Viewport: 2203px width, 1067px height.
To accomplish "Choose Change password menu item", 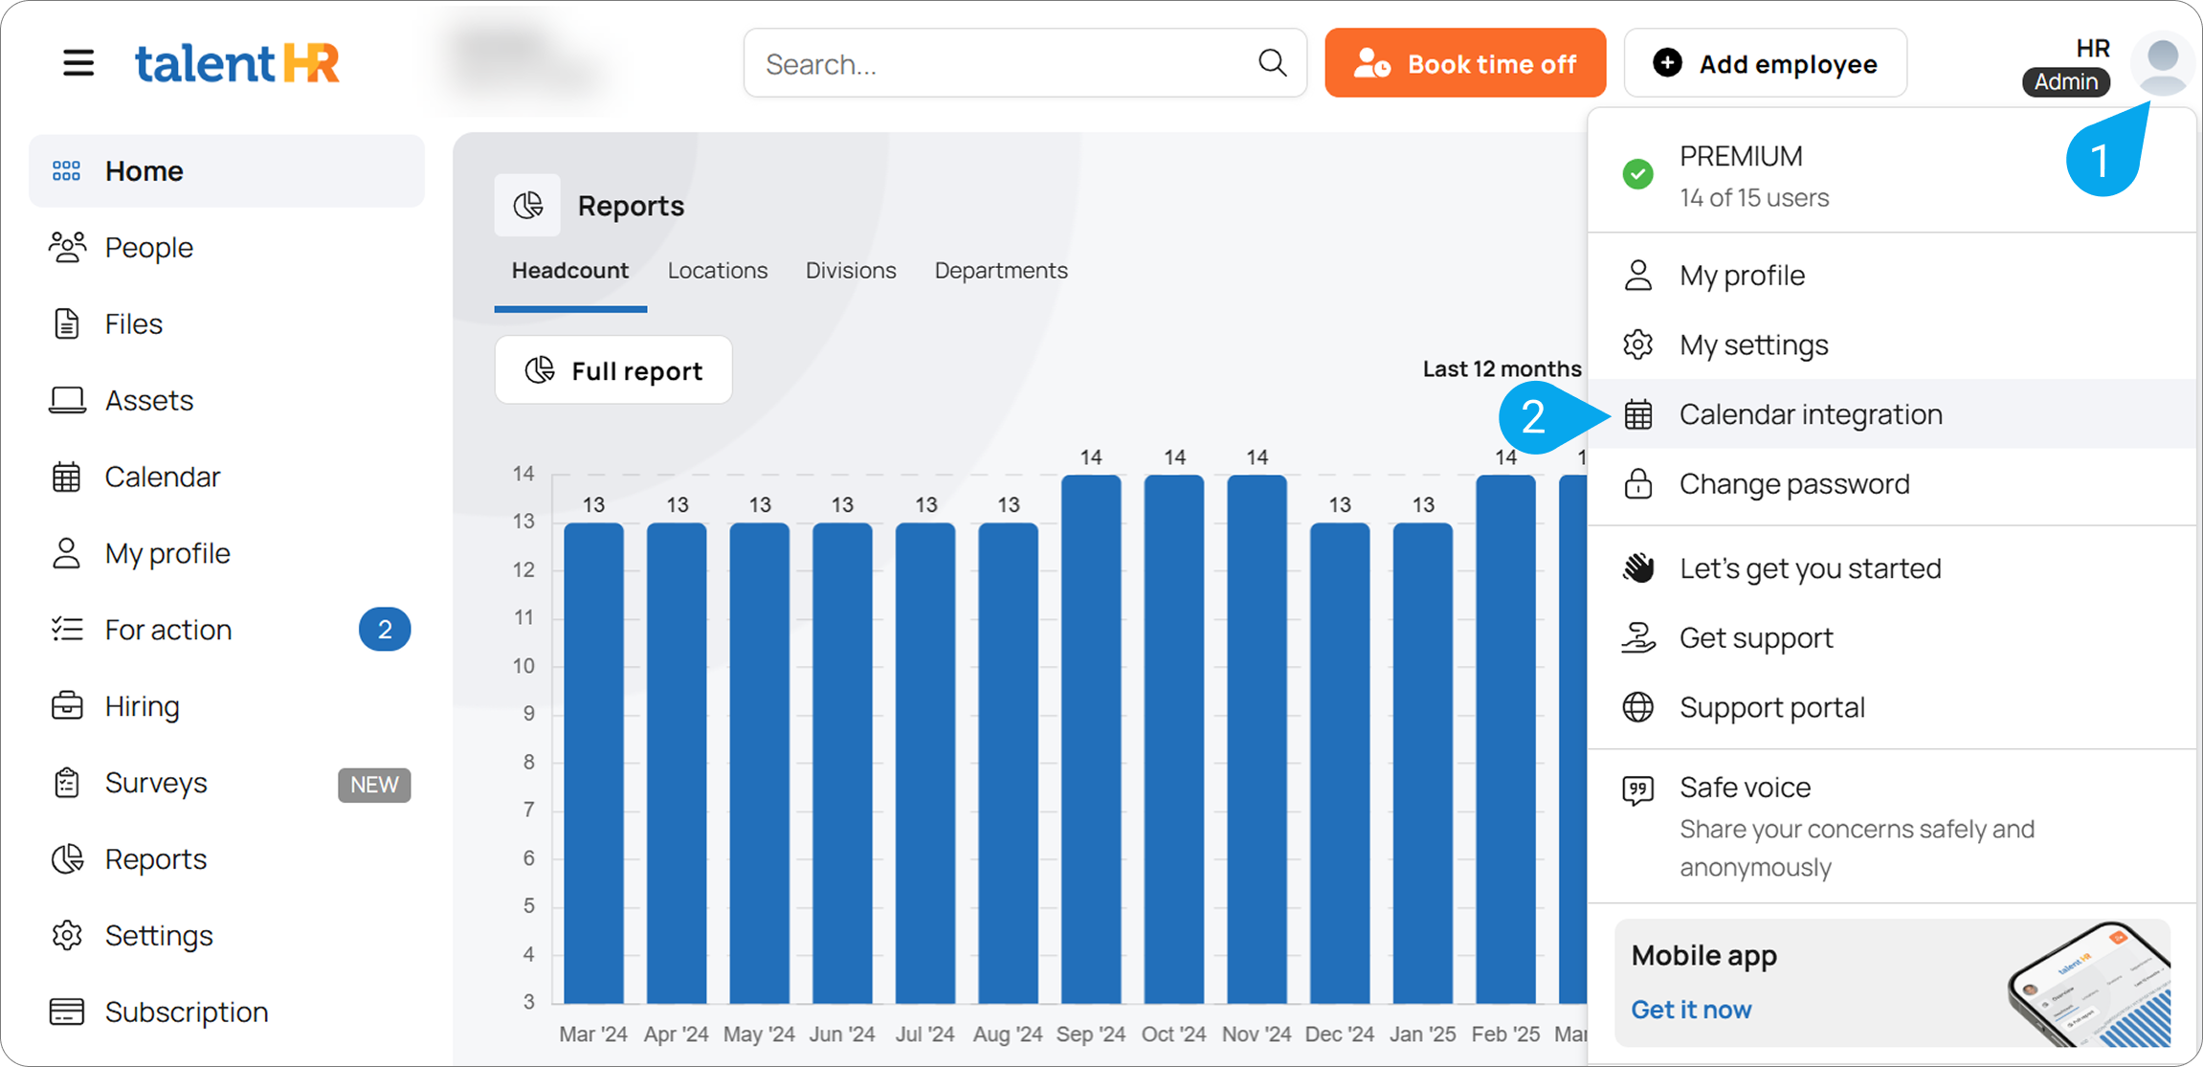I will (x=1892, y=483).
